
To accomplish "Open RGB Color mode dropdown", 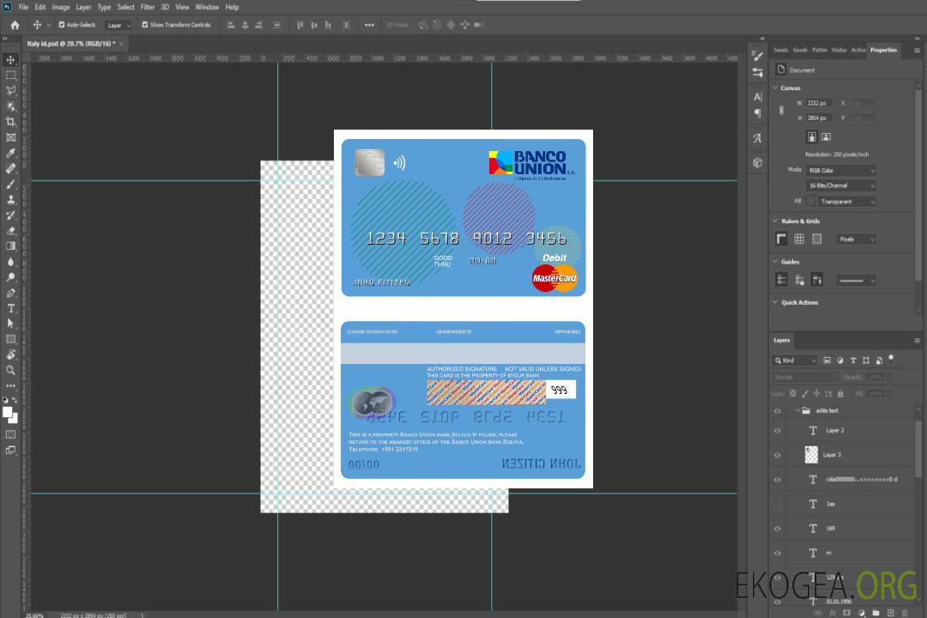I will pos(840,170).
